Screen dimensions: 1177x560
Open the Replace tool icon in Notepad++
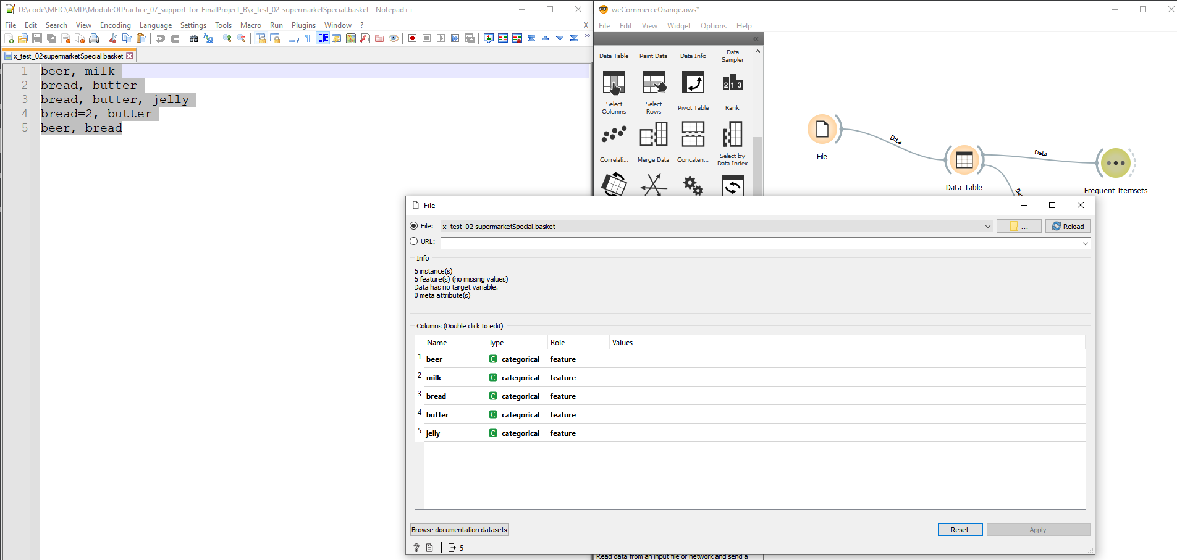(x=208, y=38)
